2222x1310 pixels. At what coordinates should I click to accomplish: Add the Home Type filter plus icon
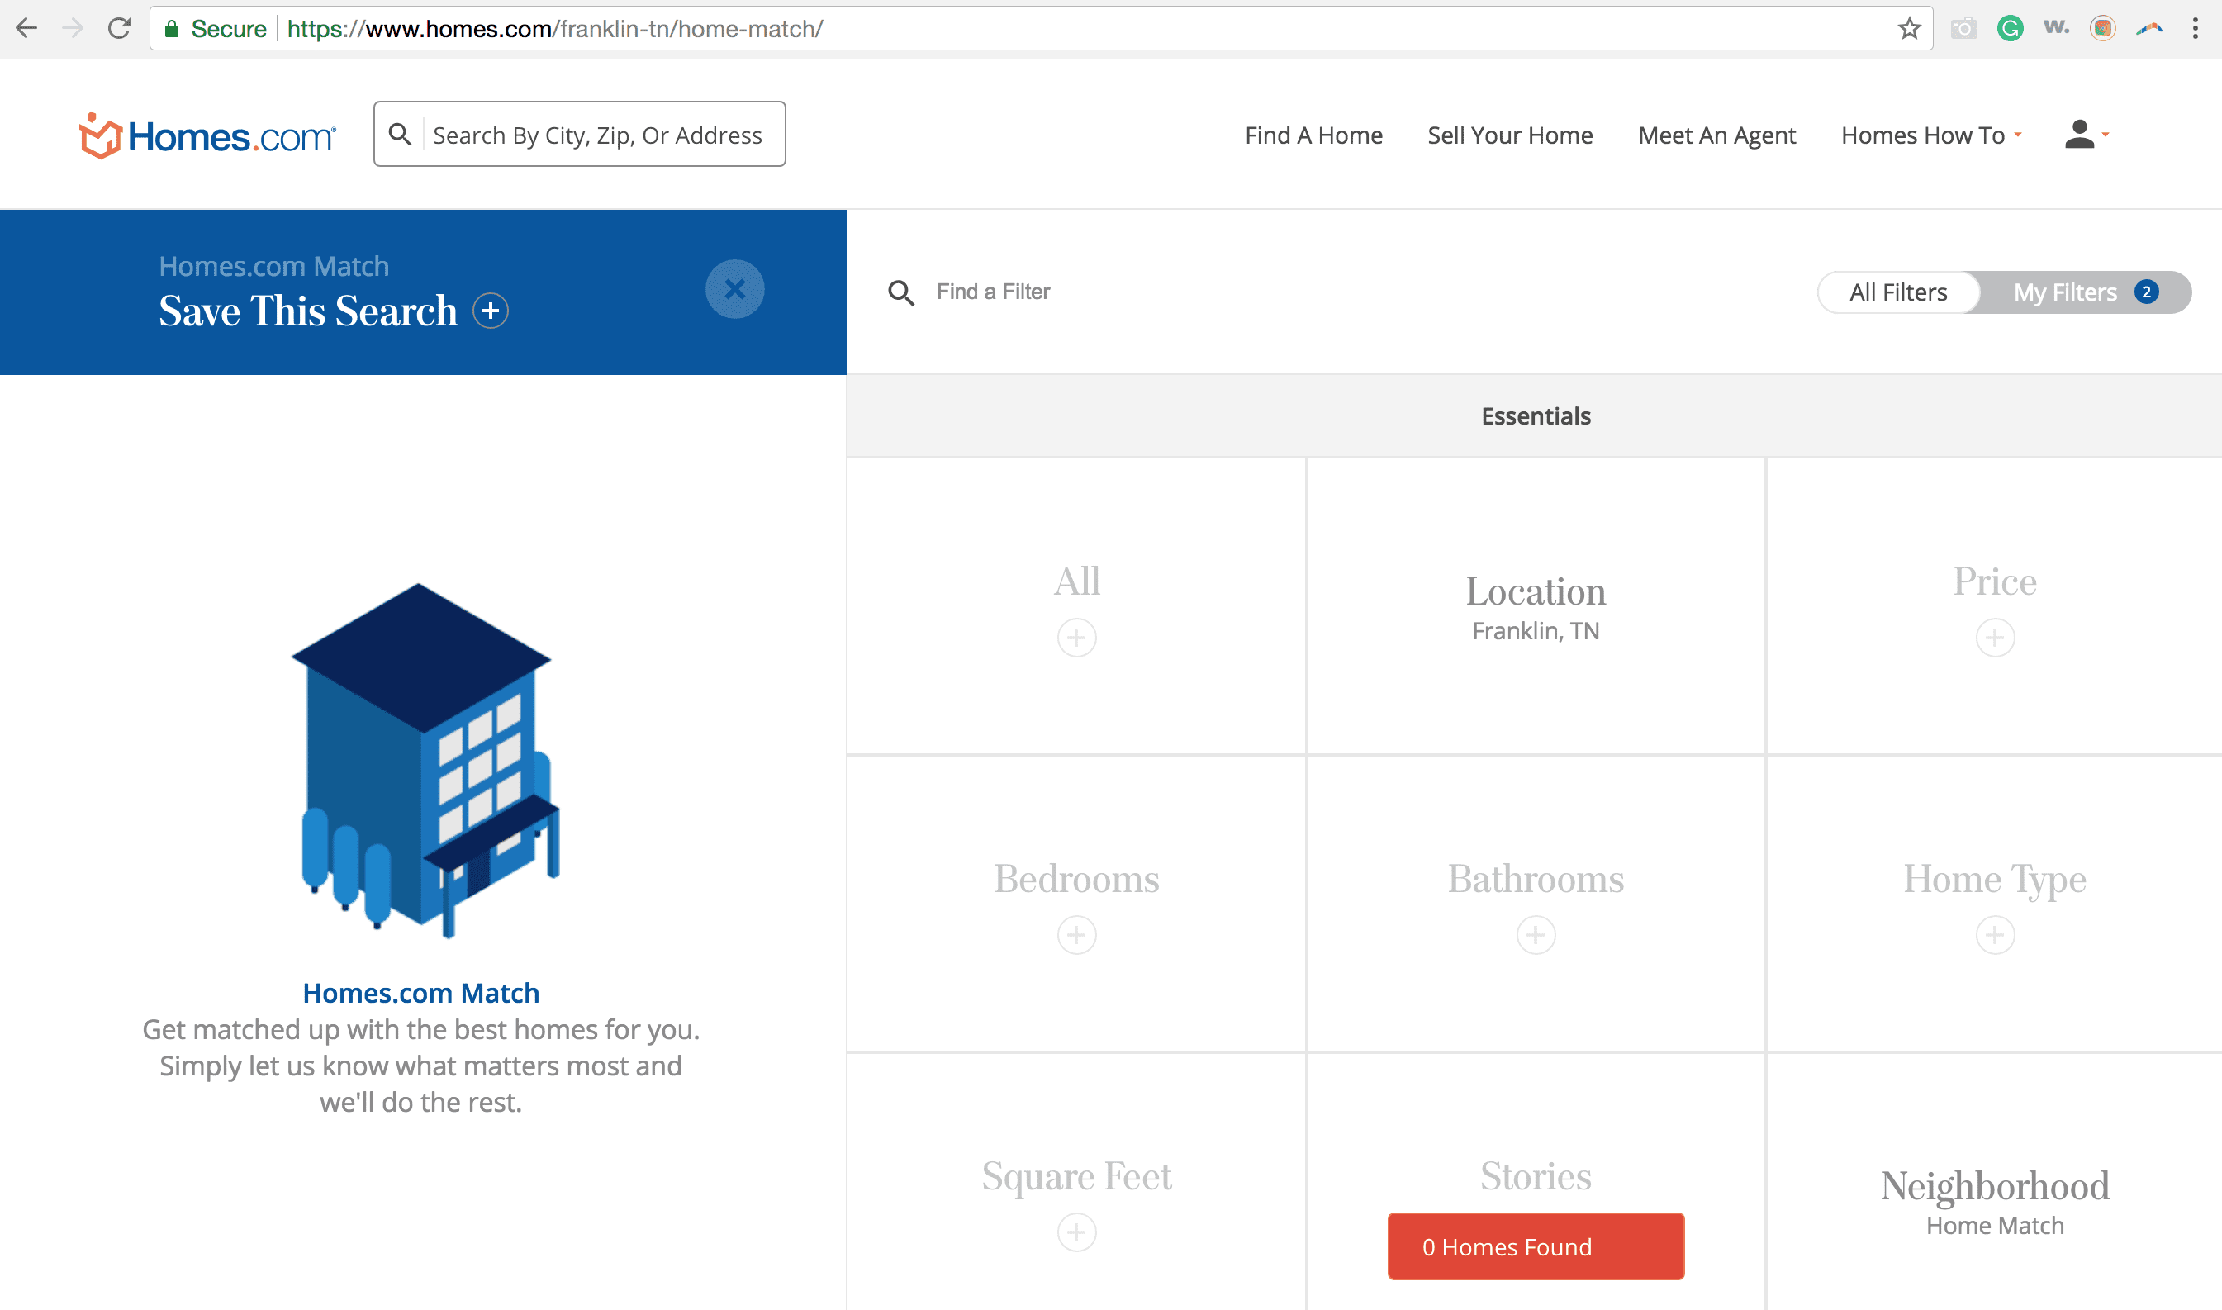coord(1995,935)
